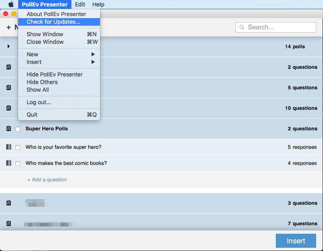Click poll icon for favorite super hero
The image size is (323, 251).
tap(8, 147)
